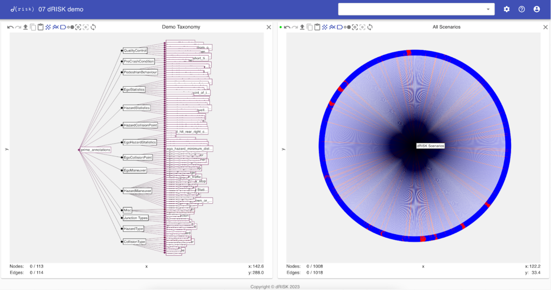Open the help question mark icon
This screenshot has width=551, height=290.
point(522,9)
